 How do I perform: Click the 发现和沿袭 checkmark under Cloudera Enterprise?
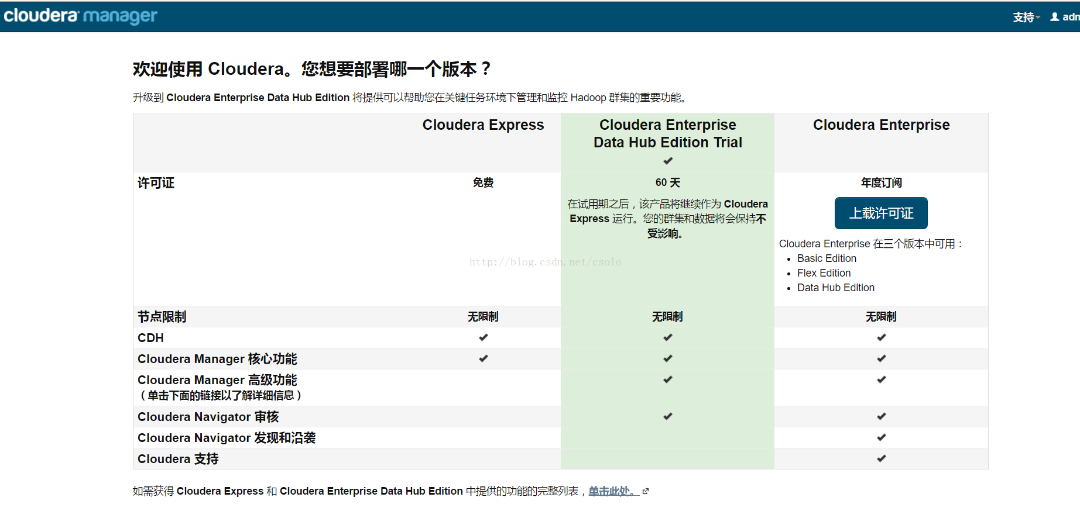[x=881, y=437]
